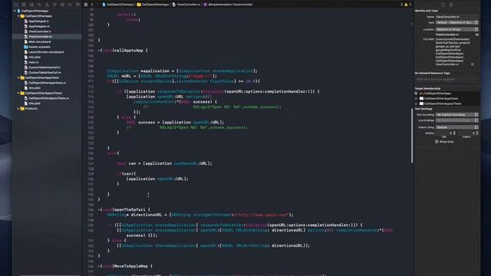This screenshot has height=276, width=491.
Task: Click openTheSafari method name in code
Action: (129, 209)
